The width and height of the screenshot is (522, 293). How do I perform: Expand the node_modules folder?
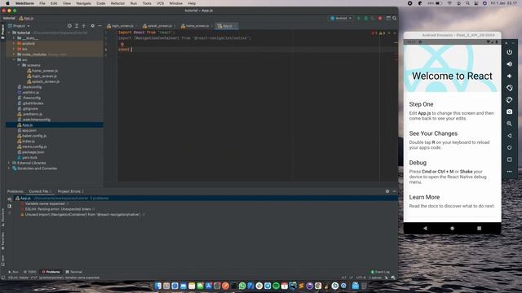(14, 55)
